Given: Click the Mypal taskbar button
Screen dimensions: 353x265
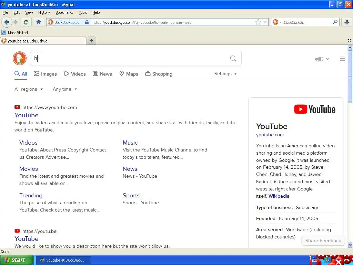Looking at the screenshot, I should (x=63, y=260).
